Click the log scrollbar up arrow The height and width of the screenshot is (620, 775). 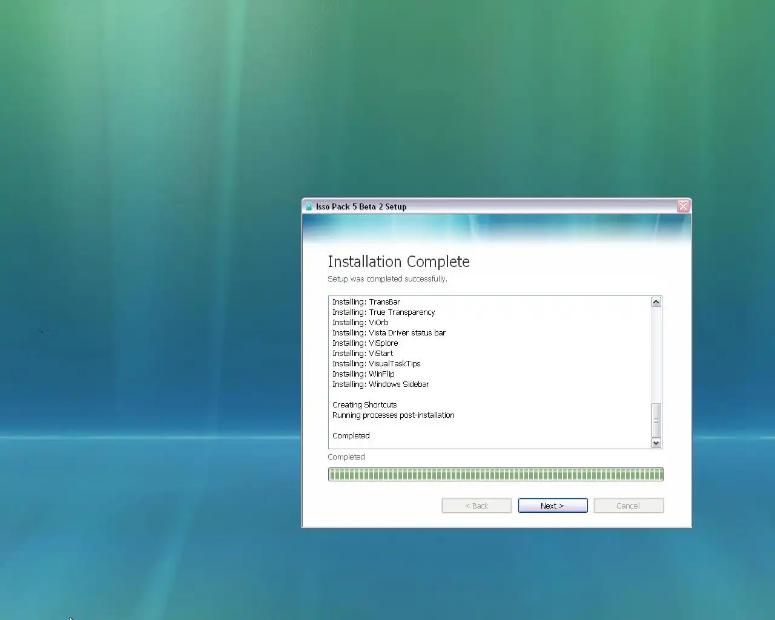(x=656, y=302)
